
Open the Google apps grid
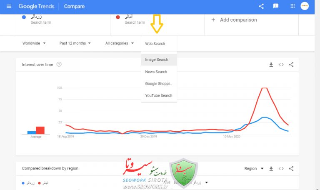292,6
